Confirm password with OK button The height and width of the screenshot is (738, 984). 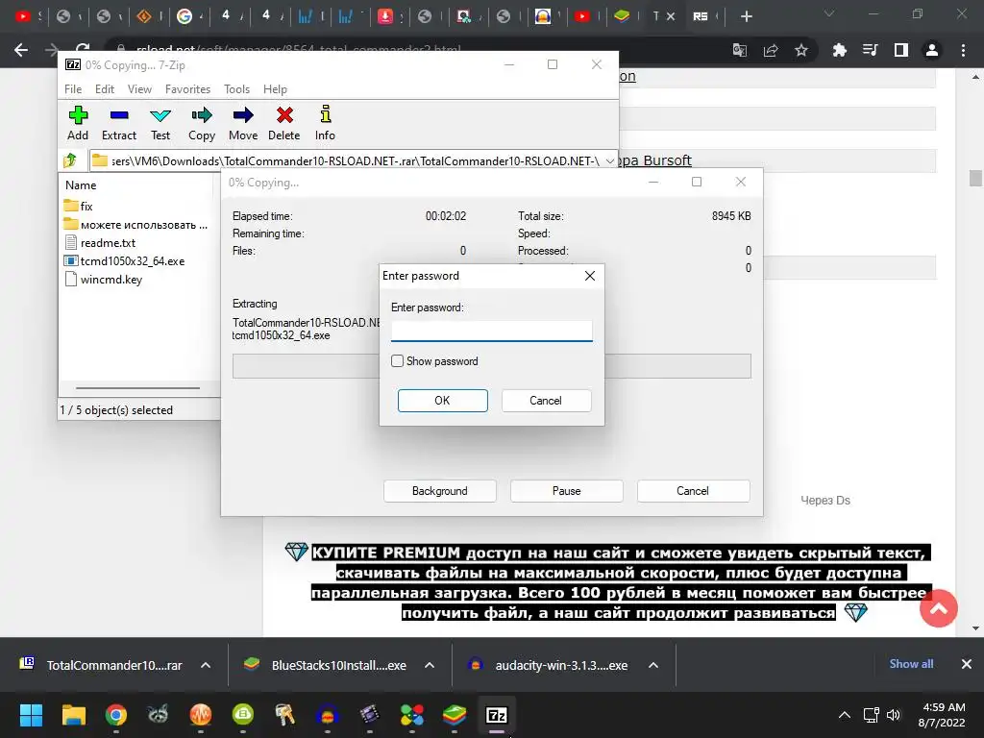[442, 401]
